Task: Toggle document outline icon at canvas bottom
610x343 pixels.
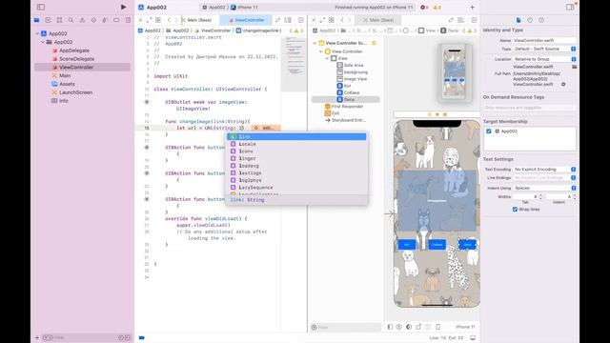Action: point(390,327)
